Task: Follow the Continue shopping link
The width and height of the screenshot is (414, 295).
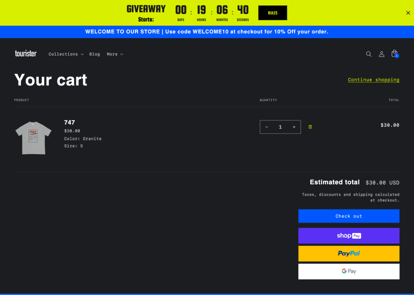Action: (373, 80)
